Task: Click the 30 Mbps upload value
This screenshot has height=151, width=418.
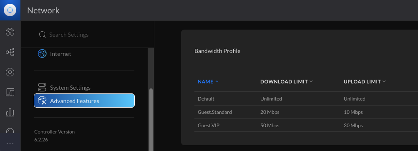Action: (353, 126)
